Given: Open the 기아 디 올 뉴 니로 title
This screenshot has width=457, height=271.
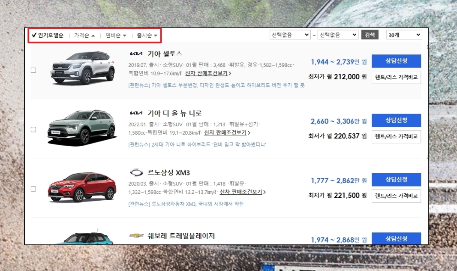Looking at the screenshot, I should [174, 113].
